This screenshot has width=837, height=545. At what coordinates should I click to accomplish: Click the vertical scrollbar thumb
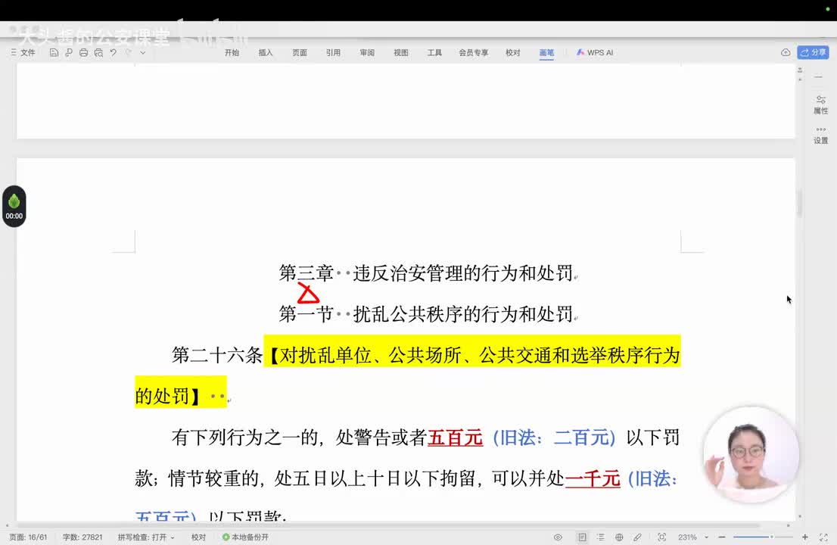(x=799, y=204)
